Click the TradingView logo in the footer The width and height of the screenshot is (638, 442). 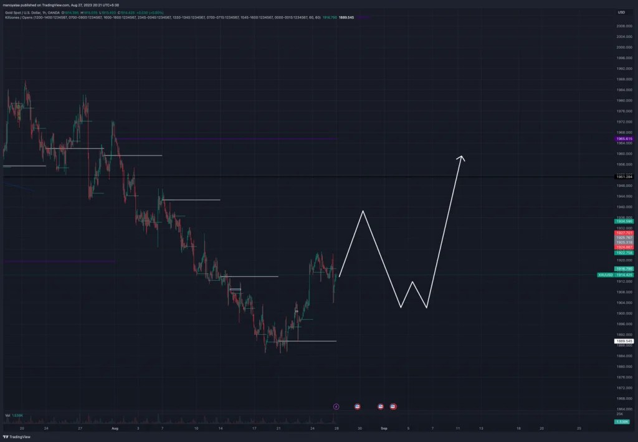pos(17,437)
